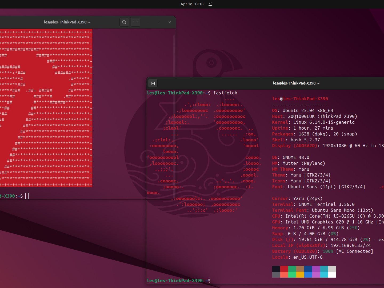Open the calendar from the Apr 16 clock
The width and height of the screenshot is (384, 288).
tap(192, 4)
